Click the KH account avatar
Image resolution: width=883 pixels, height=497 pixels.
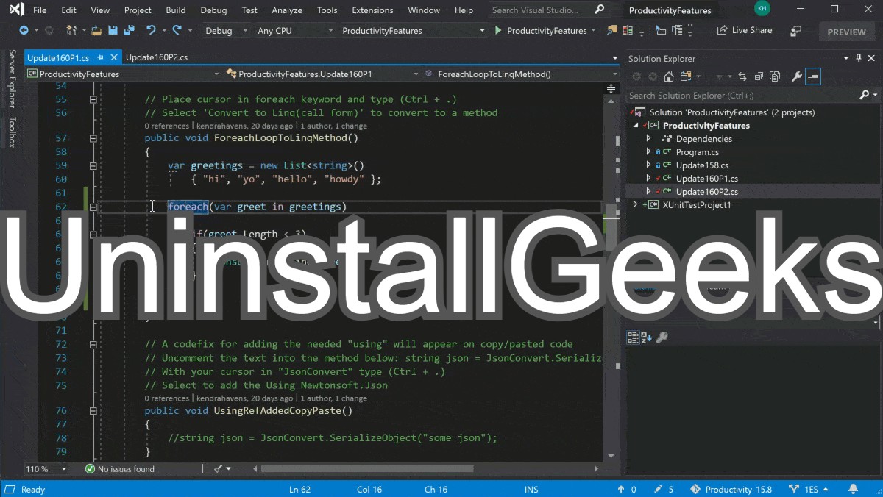coord(762,8)
